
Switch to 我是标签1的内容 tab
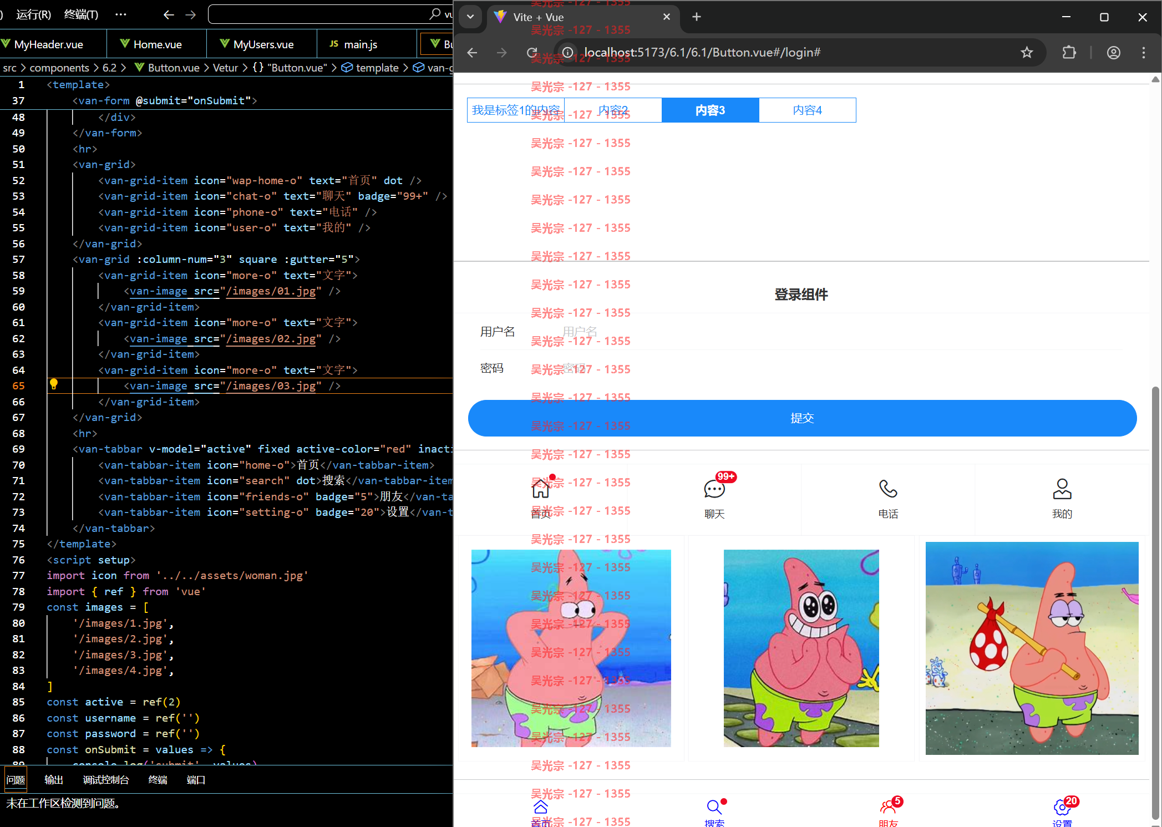click(516, 110)
